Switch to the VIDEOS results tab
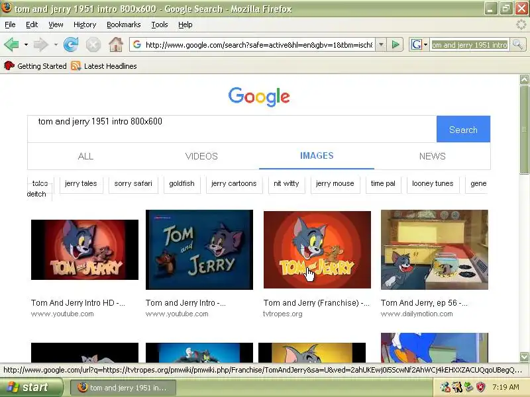 click(x=201, y=156)
